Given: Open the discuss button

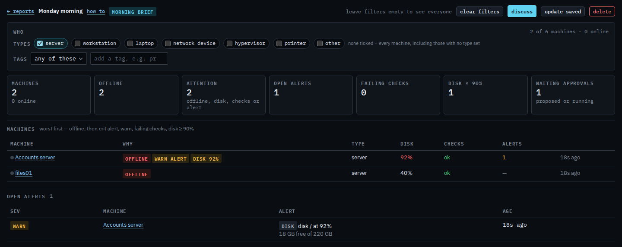Looking at the screenshot, I should click(522, 12).
